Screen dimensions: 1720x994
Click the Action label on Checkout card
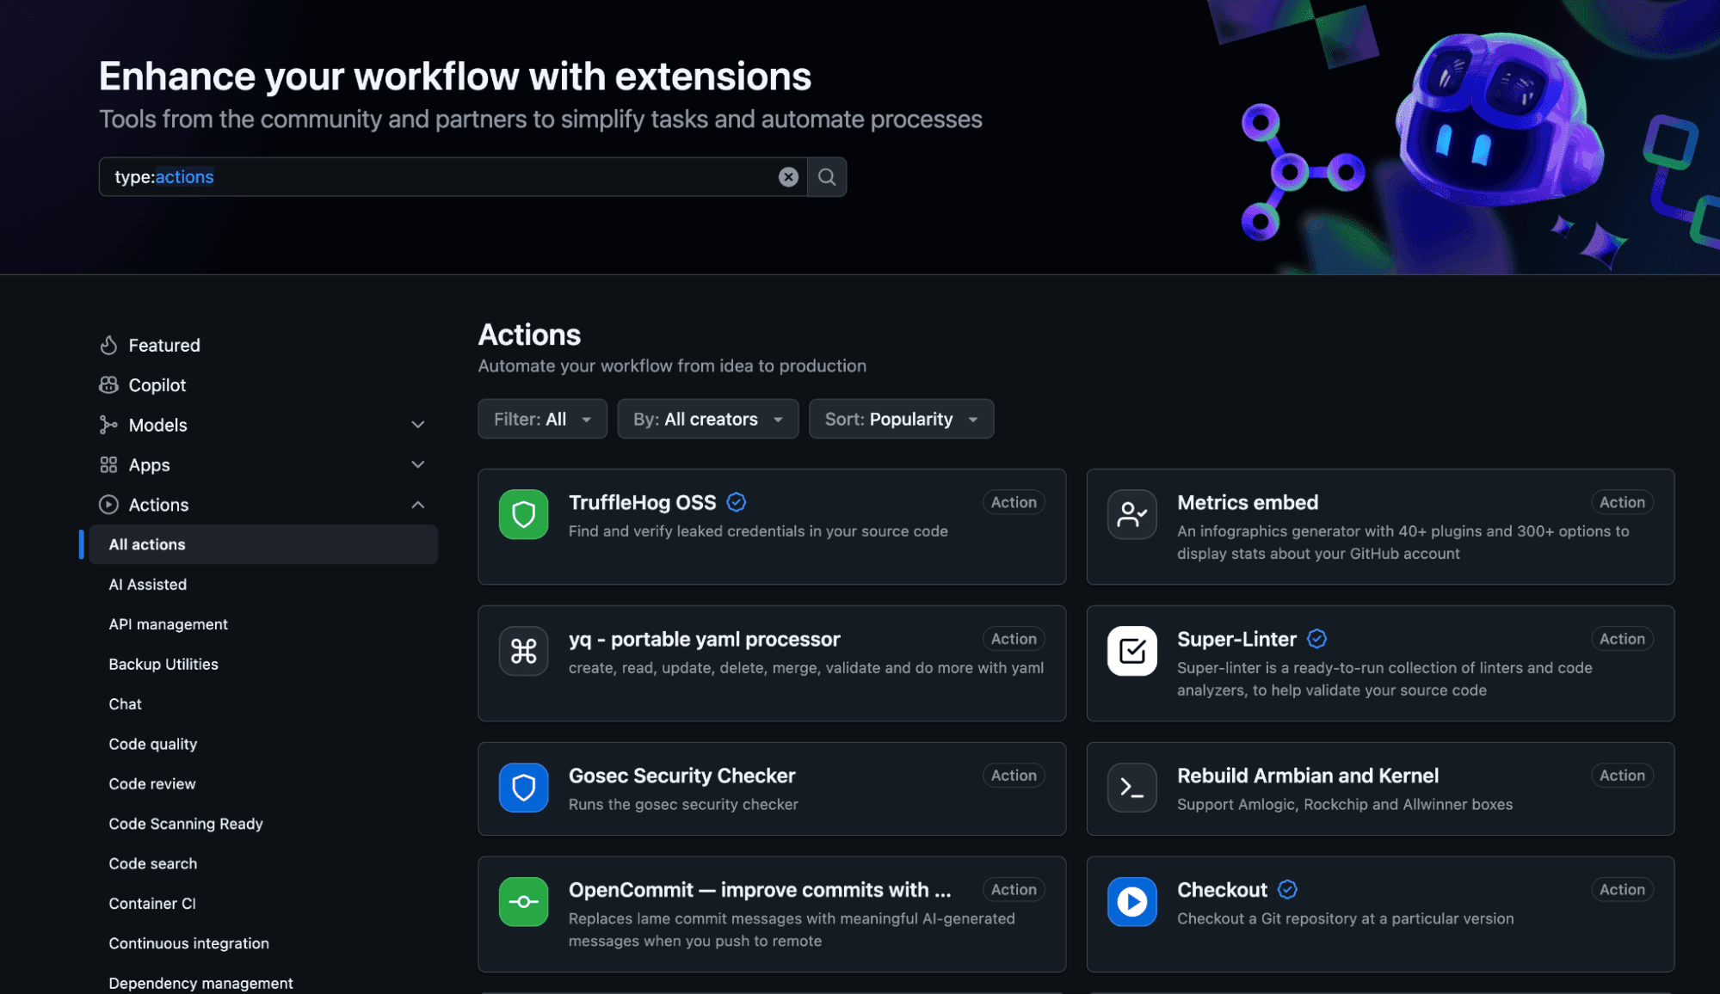(1622, 890)
